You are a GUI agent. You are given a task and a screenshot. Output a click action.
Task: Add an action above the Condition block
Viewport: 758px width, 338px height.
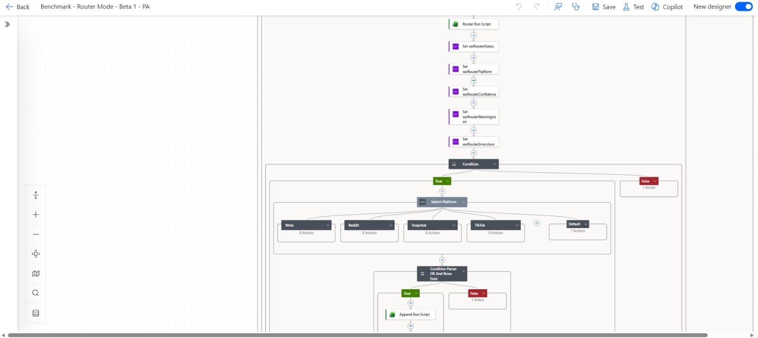[474, 153]
